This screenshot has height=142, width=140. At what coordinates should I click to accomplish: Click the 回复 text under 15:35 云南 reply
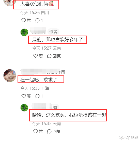pos(57,131)
